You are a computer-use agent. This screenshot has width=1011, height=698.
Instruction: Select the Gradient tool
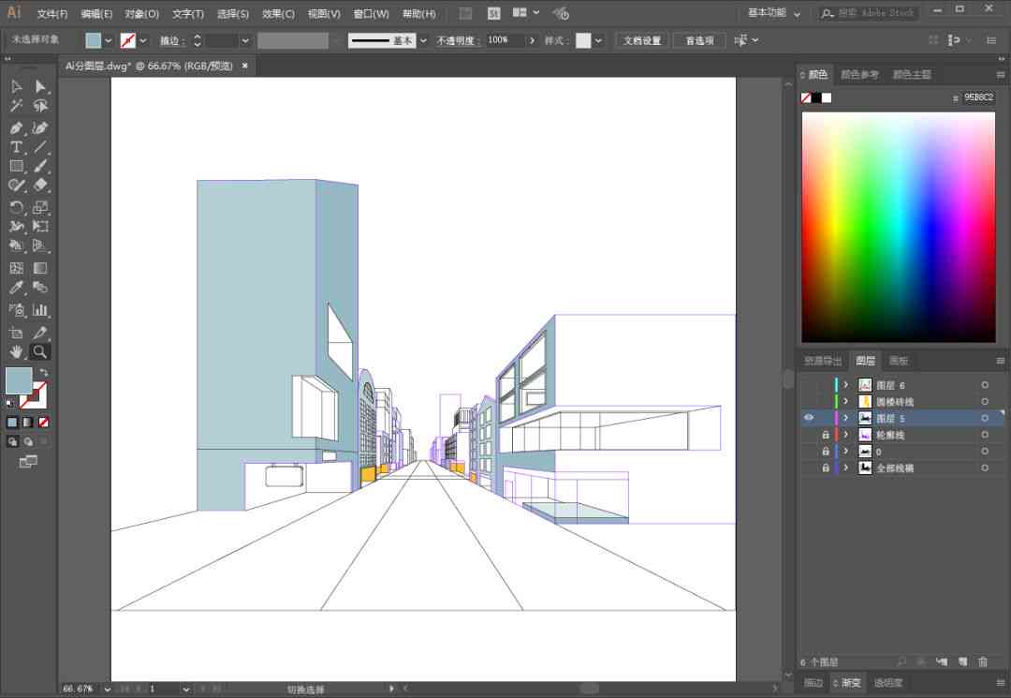[40, 268]
